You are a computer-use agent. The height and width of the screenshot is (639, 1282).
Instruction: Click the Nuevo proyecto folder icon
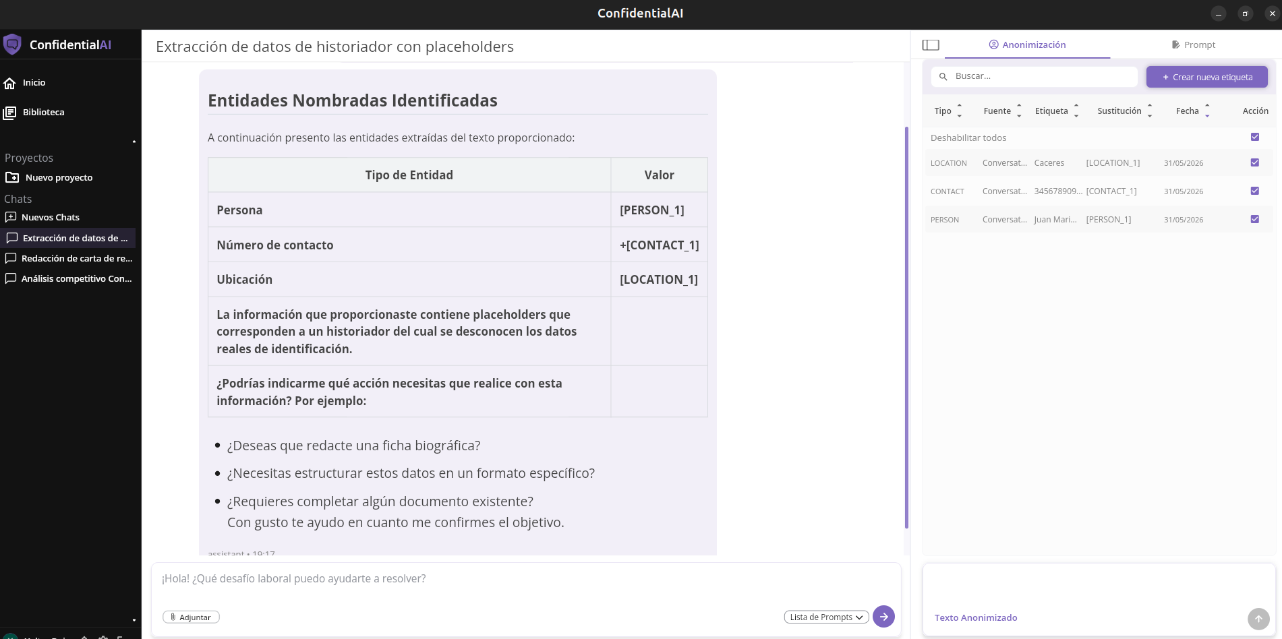[x=12, y=177]
